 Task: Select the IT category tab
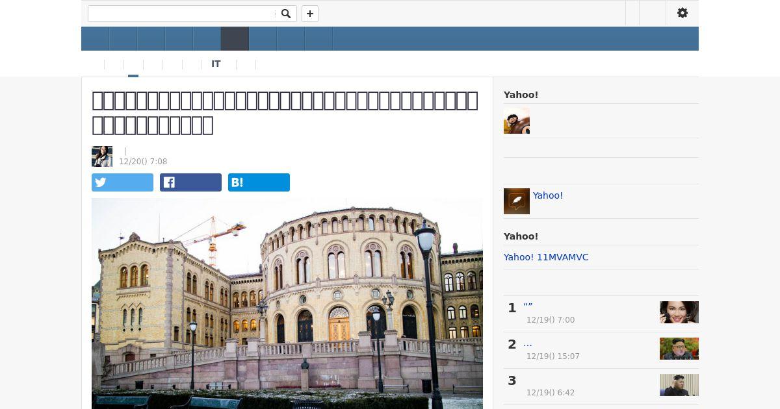[x=216, y=64]
